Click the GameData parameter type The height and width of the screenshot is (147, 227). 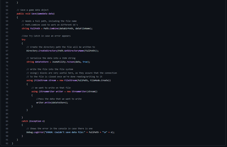(x=42, y=14)
